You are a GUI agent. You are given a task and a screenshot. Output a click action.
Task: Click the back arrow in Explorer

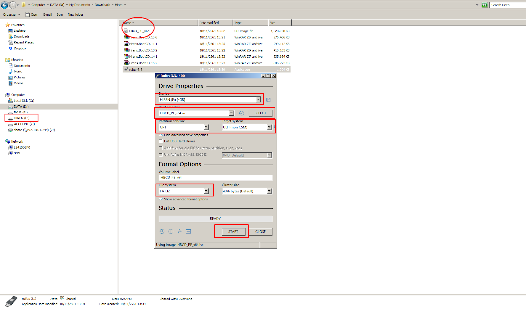4,5
